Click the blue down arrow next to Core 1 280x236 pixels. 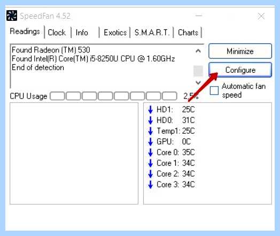[x=150, y=163]
